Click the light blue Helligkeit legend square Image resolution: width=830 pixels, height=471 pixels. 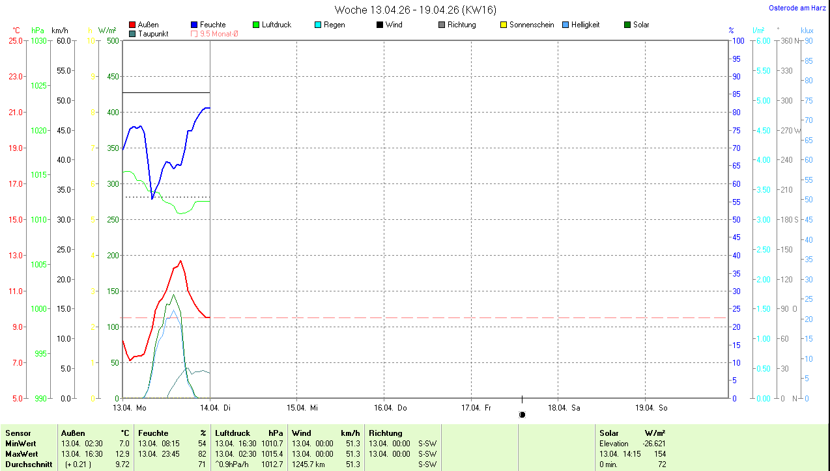click(565, 25)
